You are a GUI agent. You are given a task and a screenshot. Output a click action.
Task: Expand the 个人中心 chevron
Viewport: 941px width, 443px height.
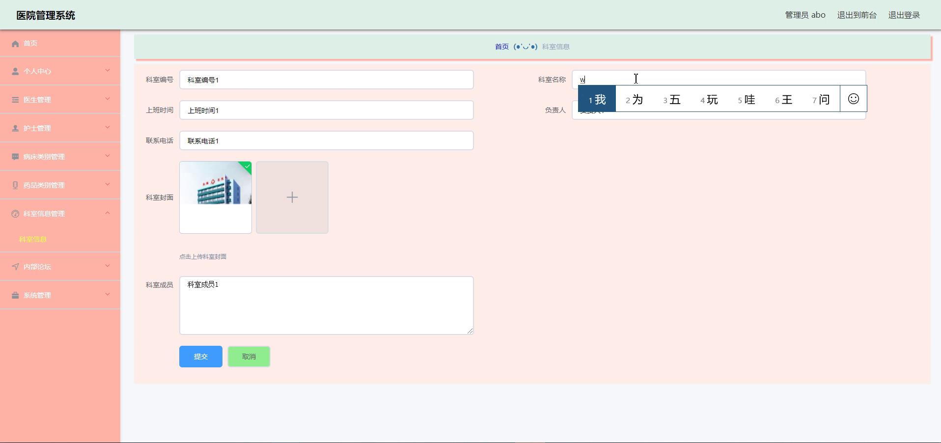pos(108,71)
